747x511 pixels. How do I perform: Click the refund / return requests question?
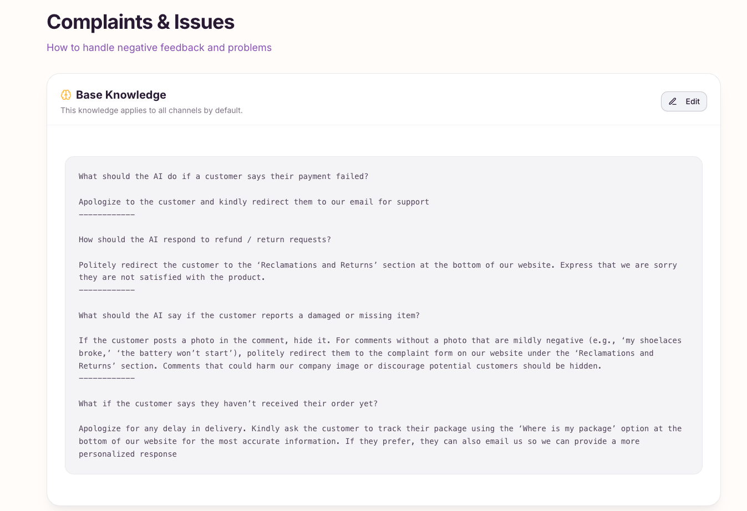click(x=205, y=239)
